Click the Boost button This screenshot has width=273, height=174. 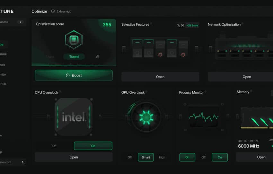click(74, 75)
